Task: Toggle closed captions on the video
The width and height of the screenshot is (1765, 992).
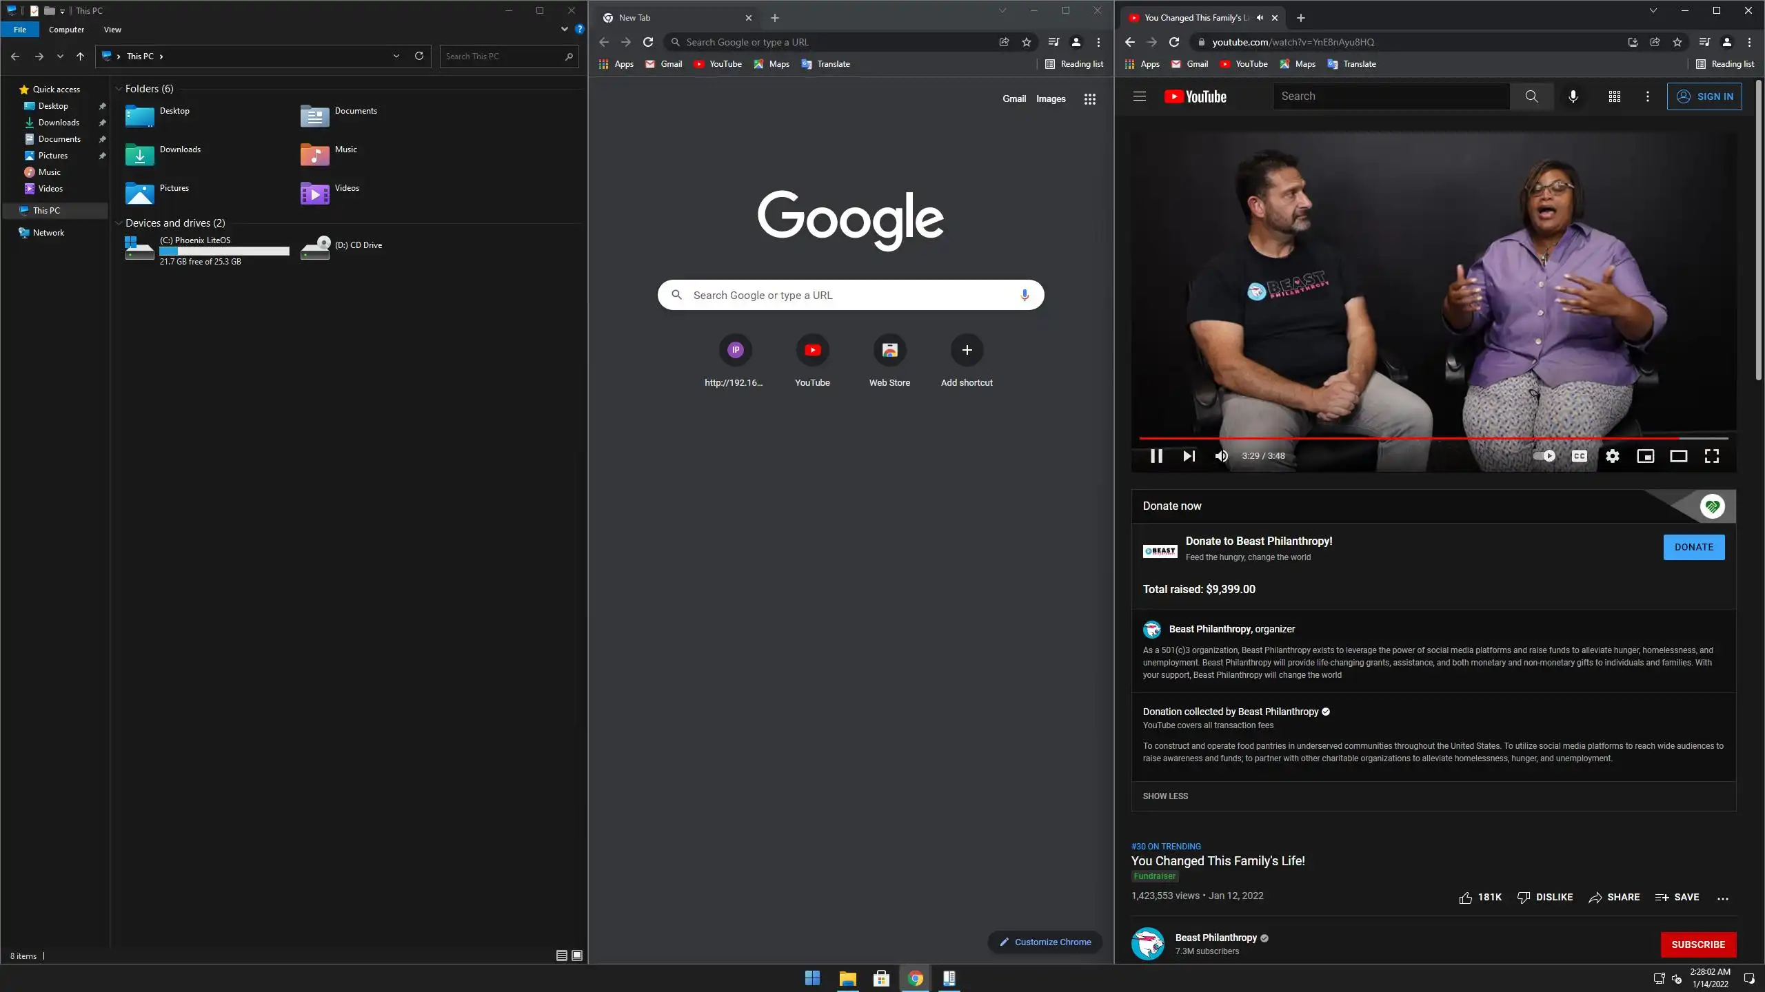Action: click(1579, 456)
